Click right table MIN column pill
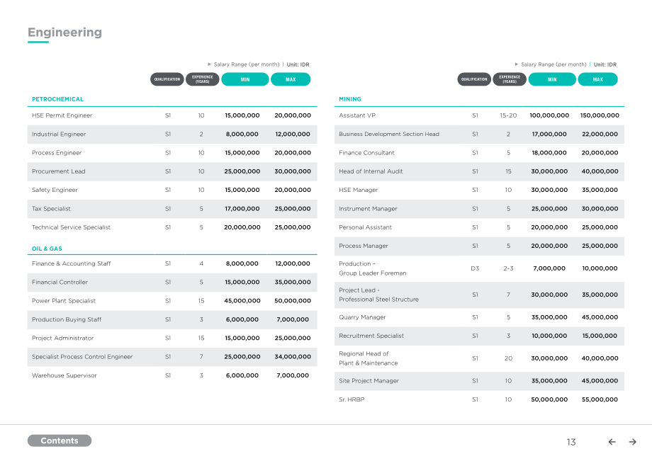652x461 pixels. coord(552,79)
